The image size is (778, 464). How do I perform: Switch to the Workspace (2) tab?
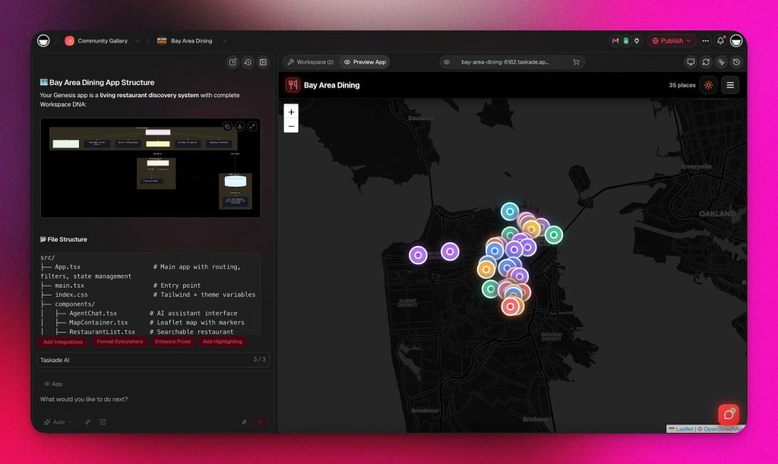pos(311,62)
